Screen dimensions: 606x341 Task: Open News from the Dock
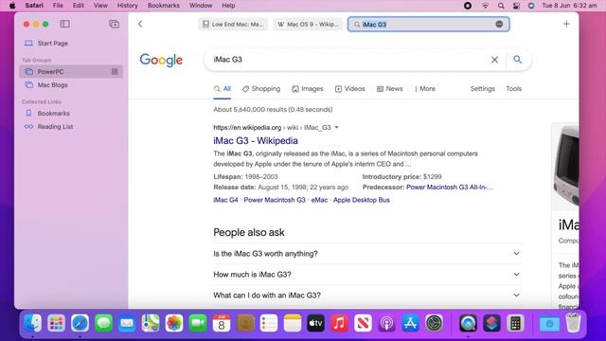point(363,323)
